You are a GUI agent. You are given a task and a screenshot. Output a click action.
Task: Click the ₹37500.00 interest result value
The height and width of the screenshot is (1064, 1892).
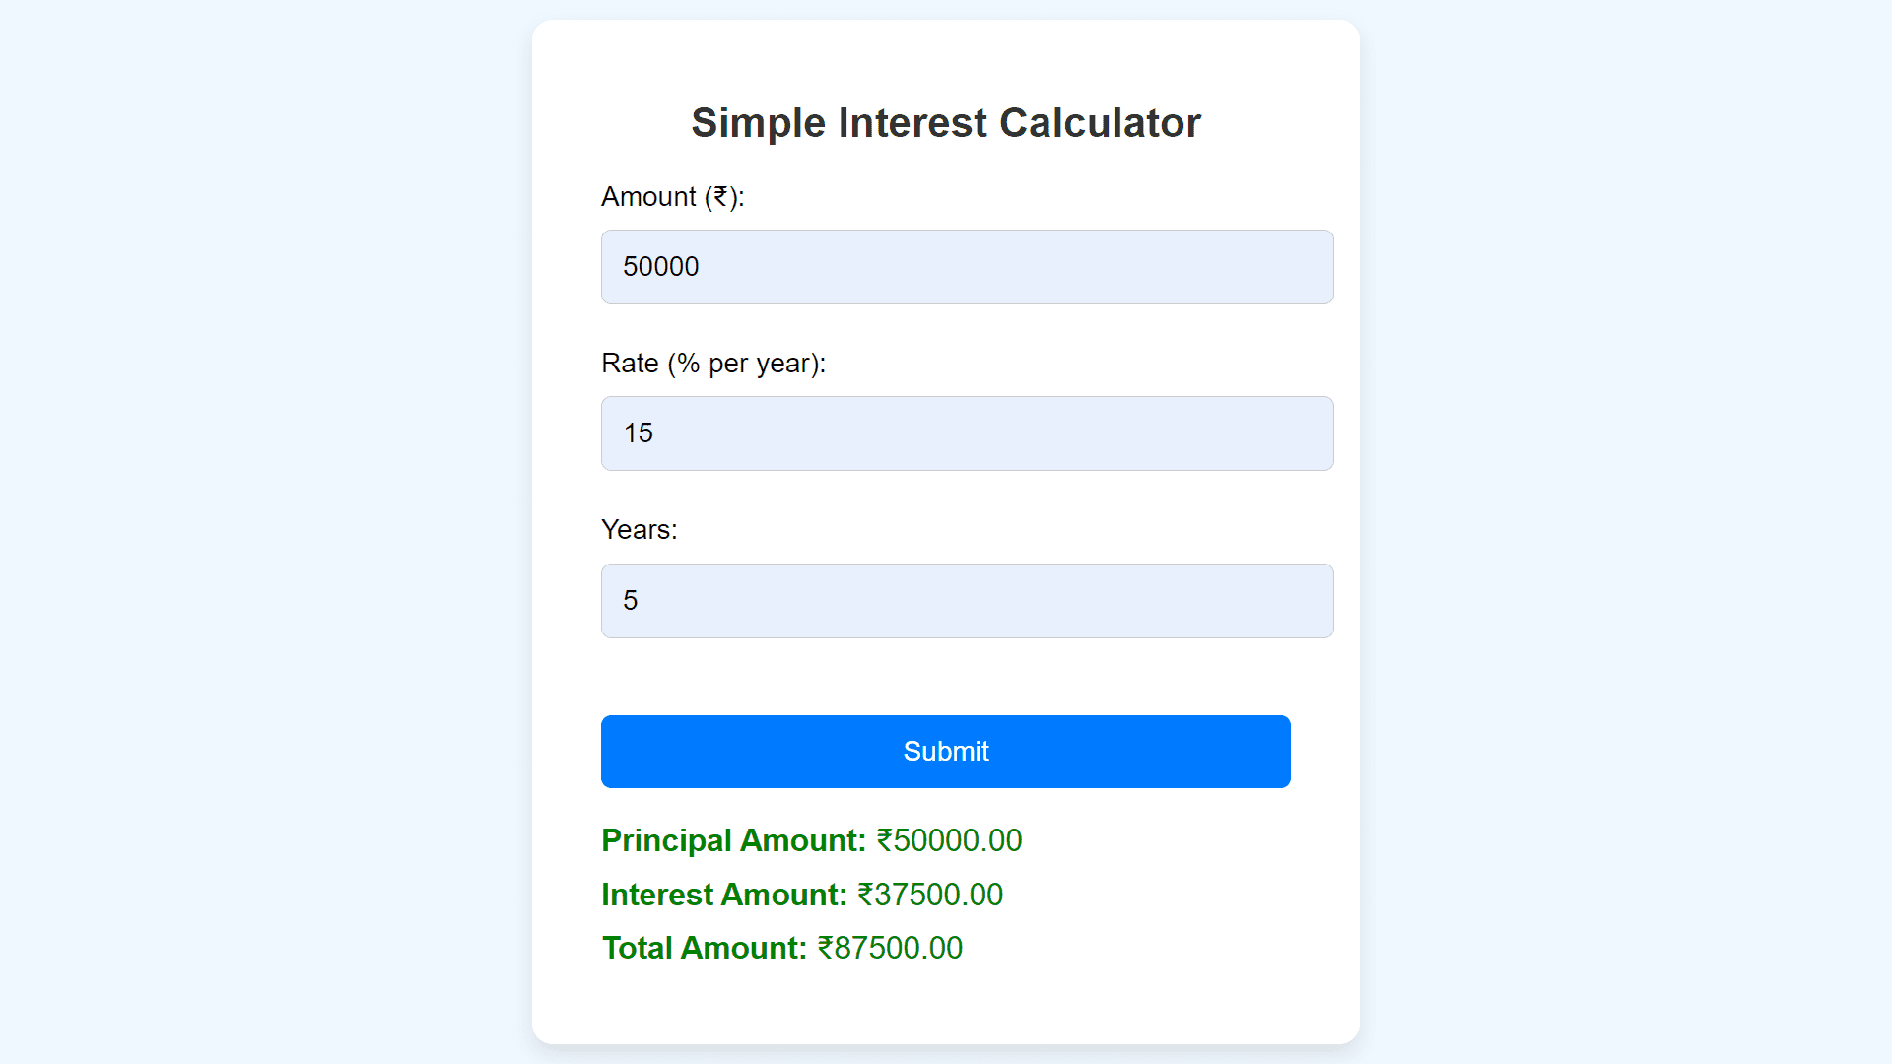pyautogui.click(x=930, y=895)
